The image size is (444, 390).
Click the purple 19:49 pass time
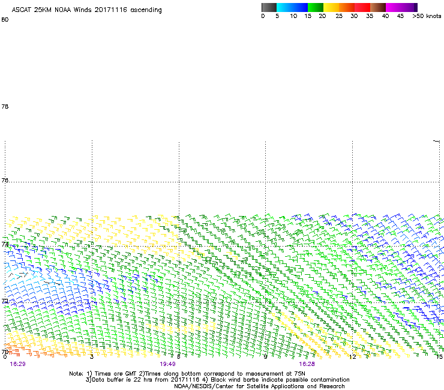pyautogui.click(x=167, y=364)
